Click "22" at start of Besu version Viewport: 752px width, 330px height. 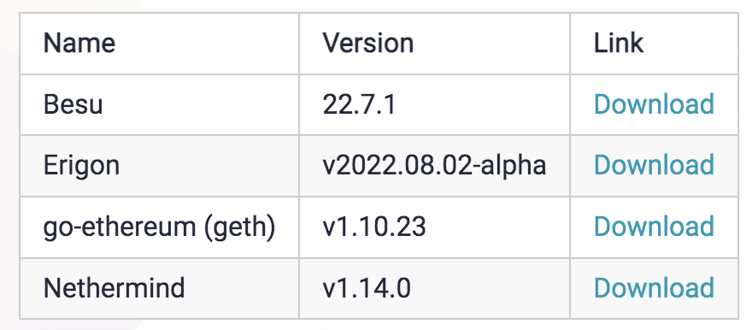336,104
